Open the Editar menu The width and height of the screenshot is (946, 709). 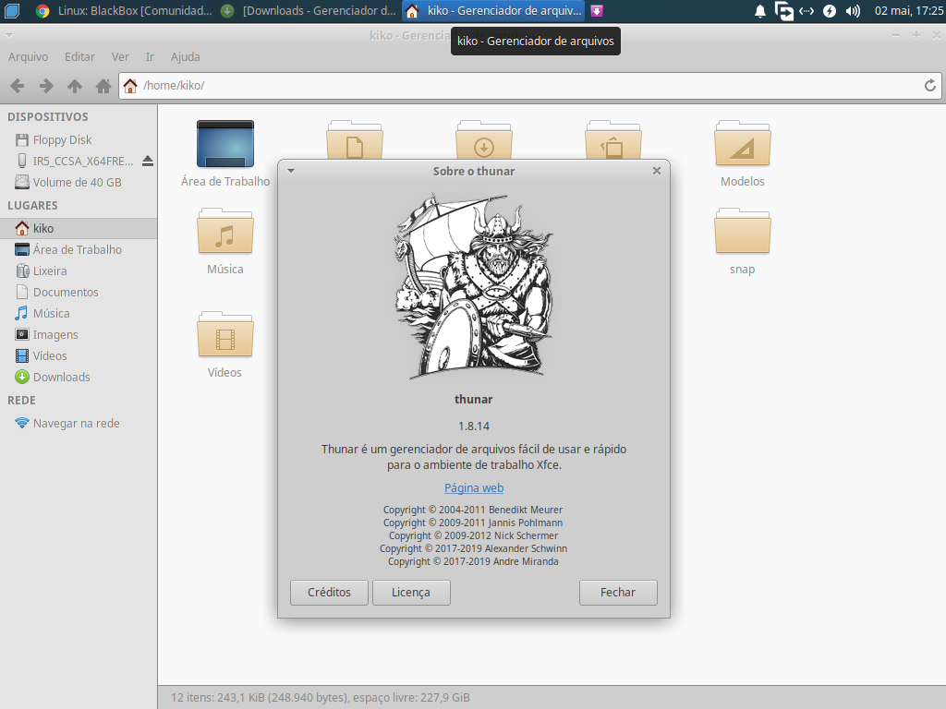click(79, 56)
